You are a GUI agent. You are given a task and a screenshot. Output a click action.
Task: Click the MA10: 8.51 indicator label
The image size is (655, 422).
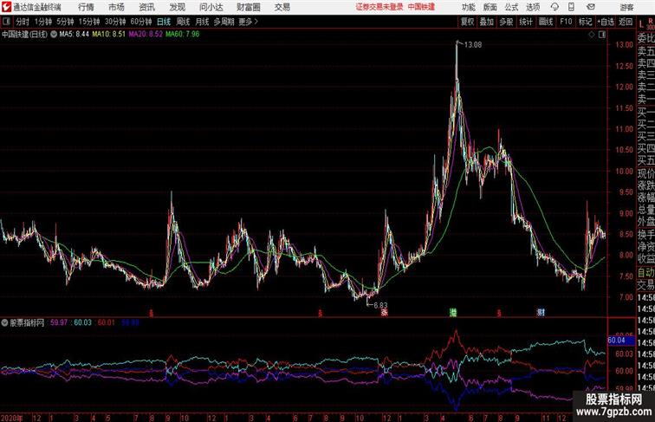click(x=108, y=35)
